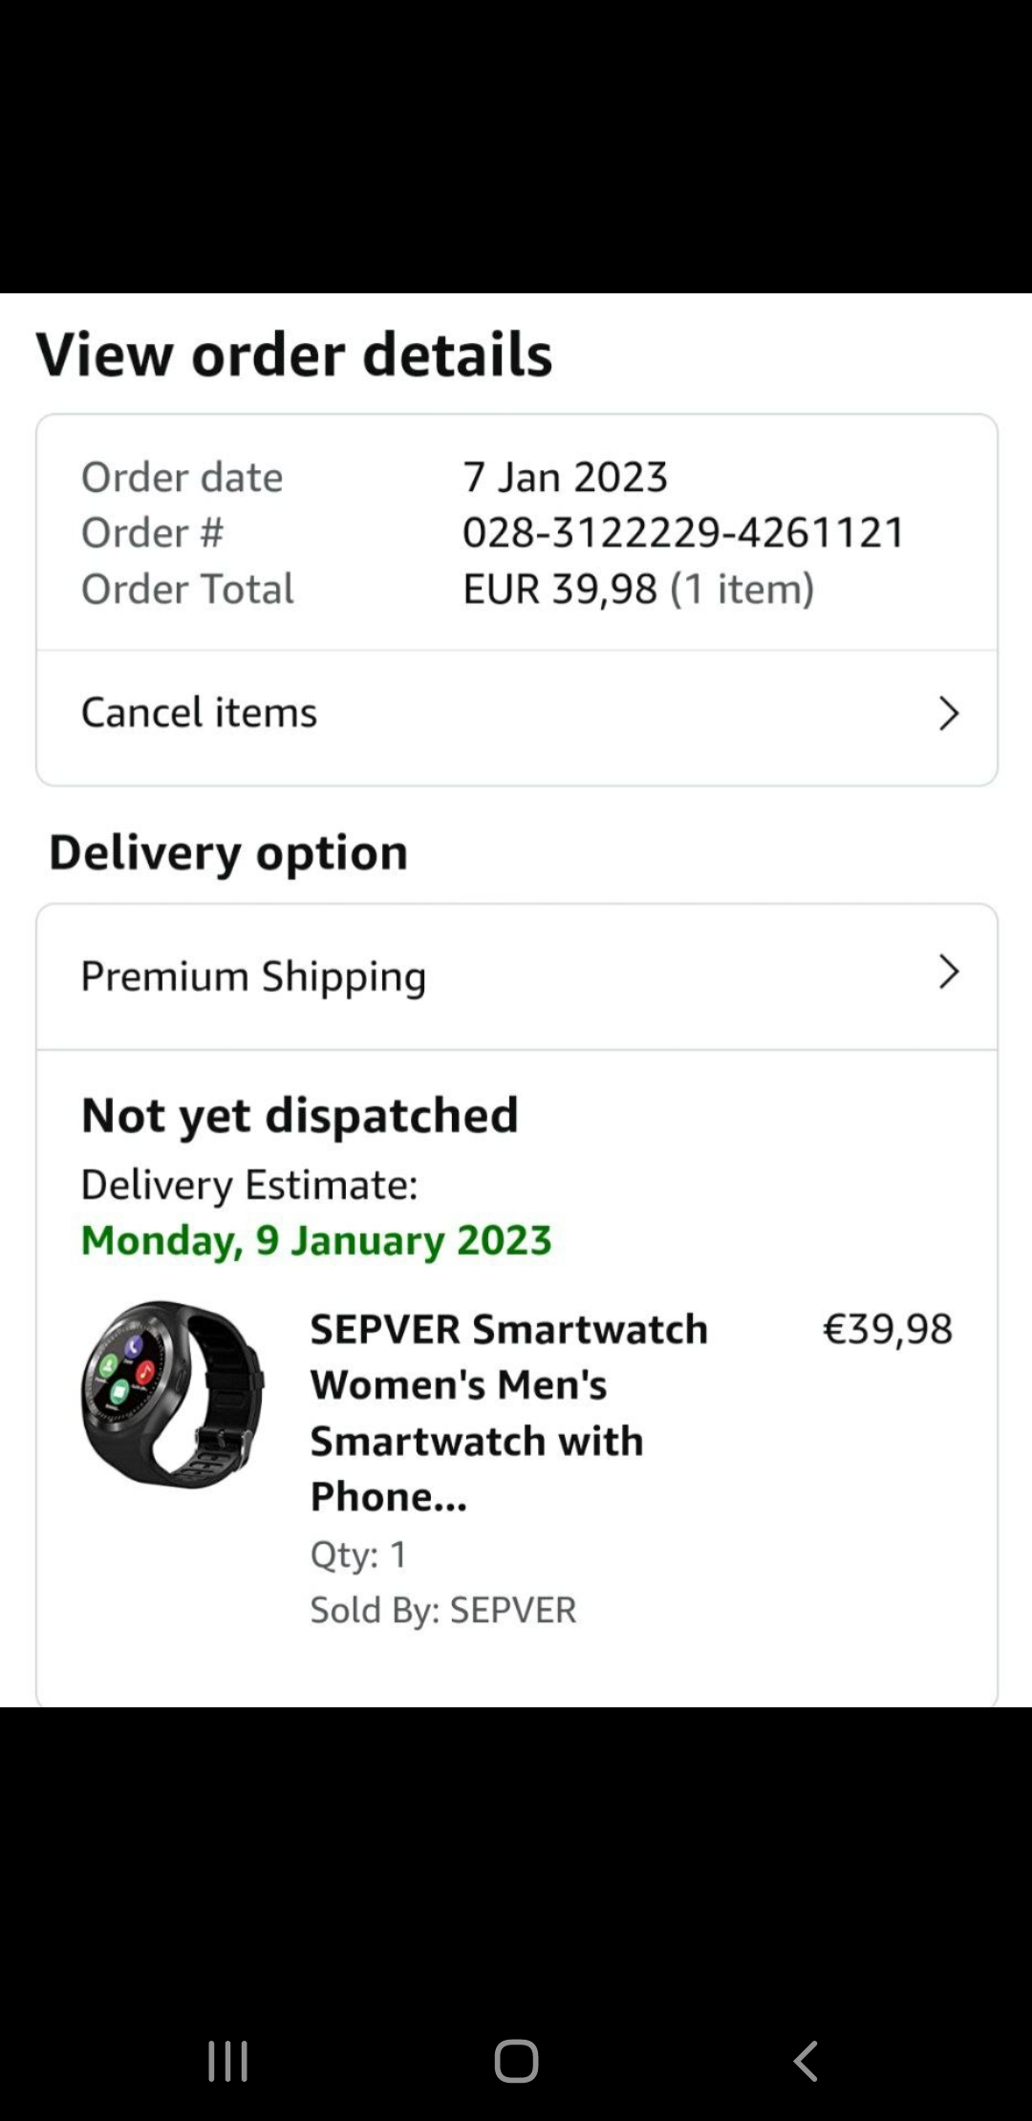Image resolution: width=1032 pixels, height=2121 pixels.
Task: Tap the Qty: 1 quantity label
Action: click(x=358, y=1554)
